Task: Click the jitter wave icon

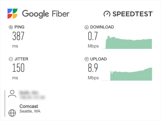Action: (11, 59)
